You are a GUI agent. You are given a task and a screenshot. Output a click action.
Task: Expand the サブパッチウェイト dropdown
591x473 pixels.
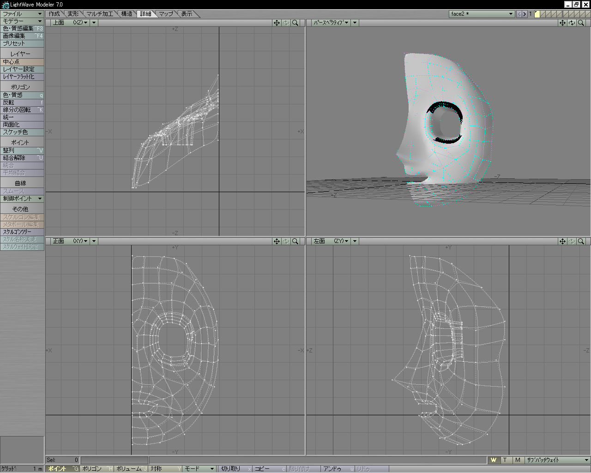557,460
